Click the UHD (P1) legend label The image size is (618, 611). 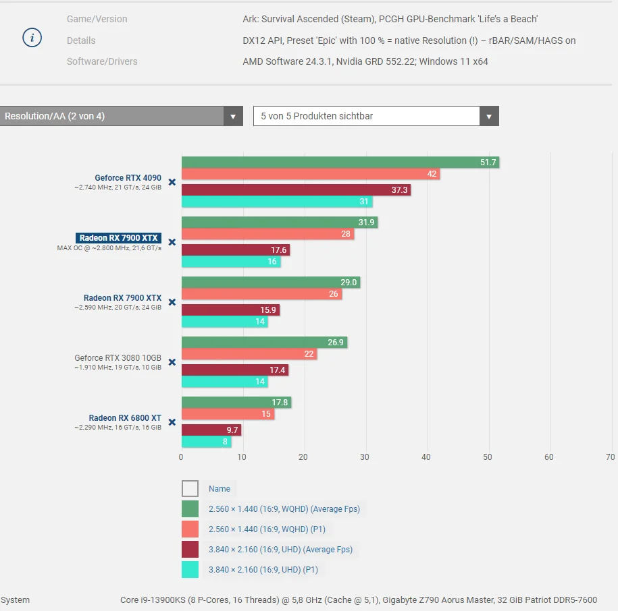click(263, 570)
